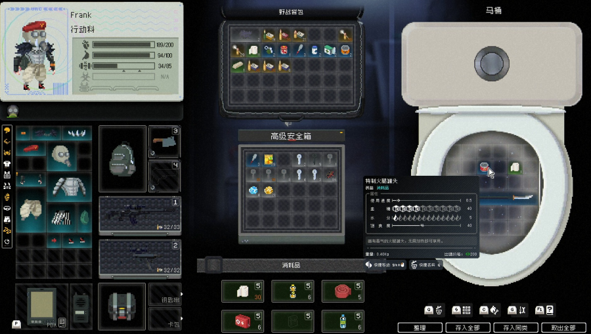The height and width of the screenshot is (334, 591).
Task: Select the equipped gas mask
Action: point(62,156)
